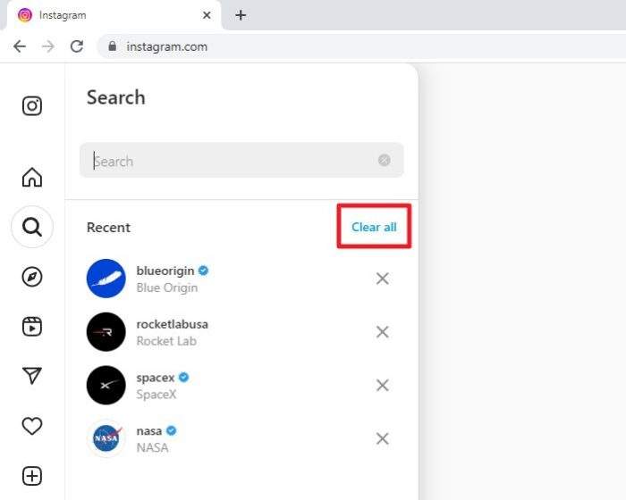Open the Instagram logo home link

[x=32, y=106]
